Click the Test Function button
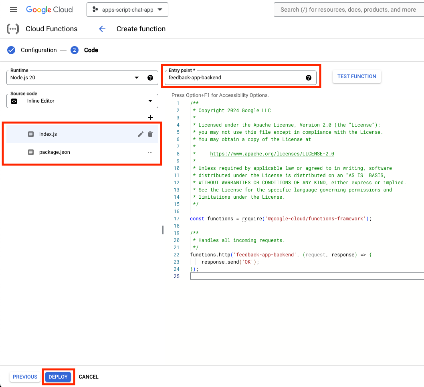The height and width of the screenshot is (387, 424). click(x=357, y=76)
